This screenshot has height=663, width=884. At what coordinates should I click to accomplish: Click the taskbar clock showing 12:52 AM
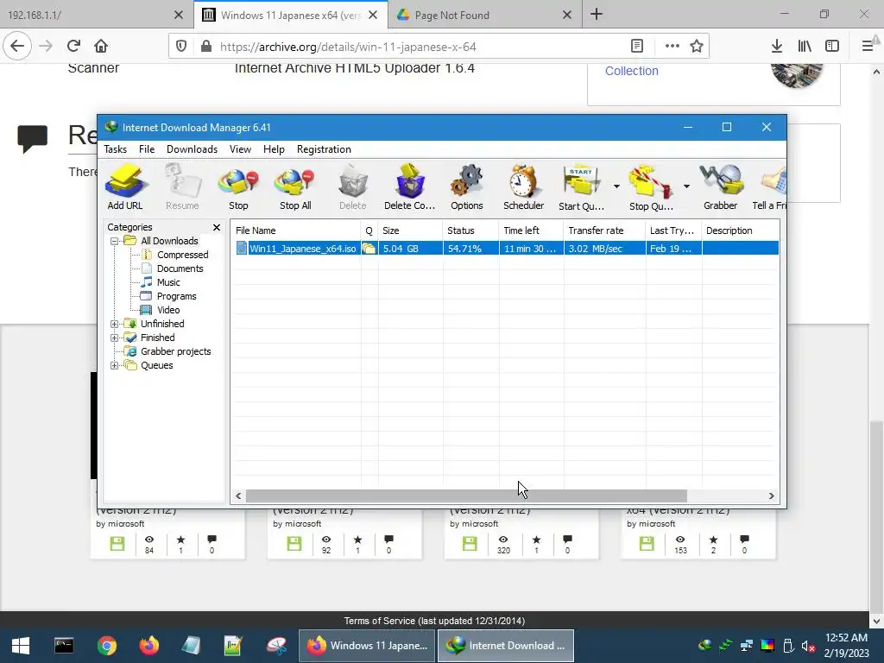click(846, 646)
